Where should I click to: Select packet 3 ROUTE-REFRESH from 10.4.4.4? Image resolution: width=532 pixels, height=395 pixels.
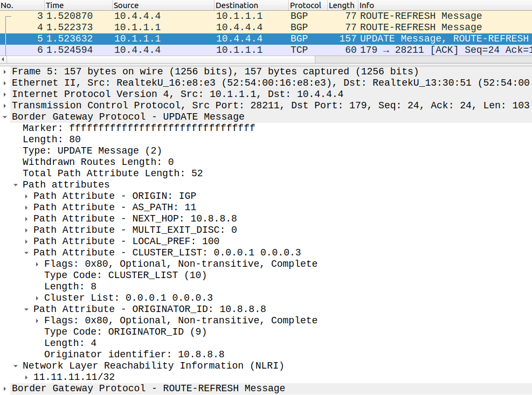coord(266,16)
